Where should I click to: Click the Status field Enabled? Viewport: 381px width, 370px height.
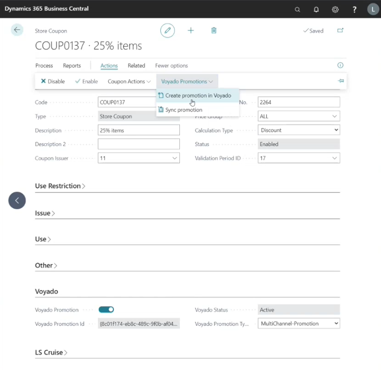(299, 144)
